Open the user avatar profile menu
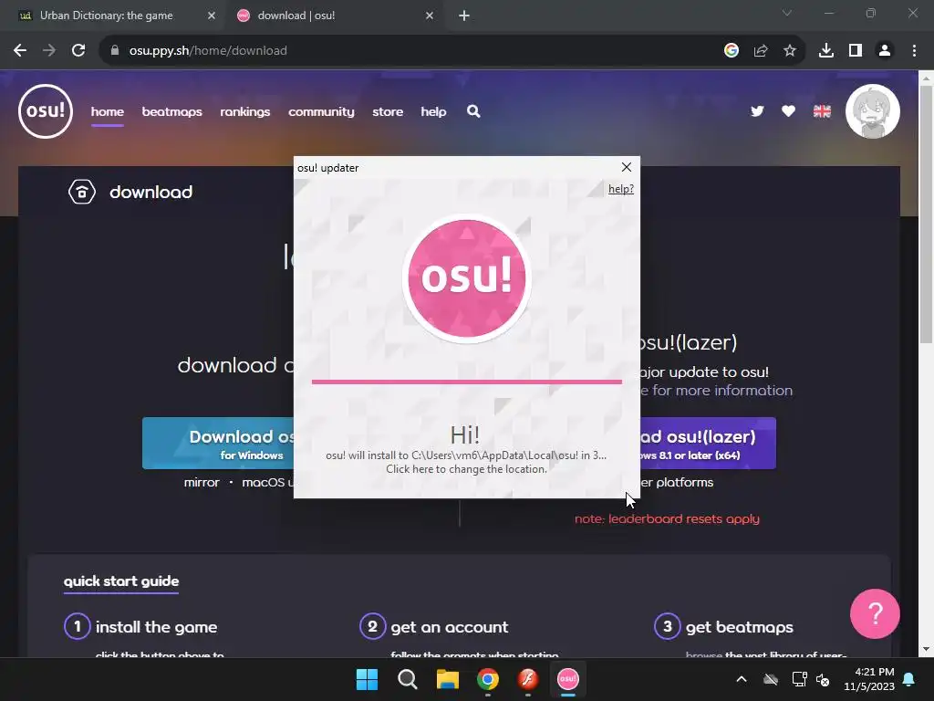The width and height of the screenshot is (934, 701). pos(873,111)
